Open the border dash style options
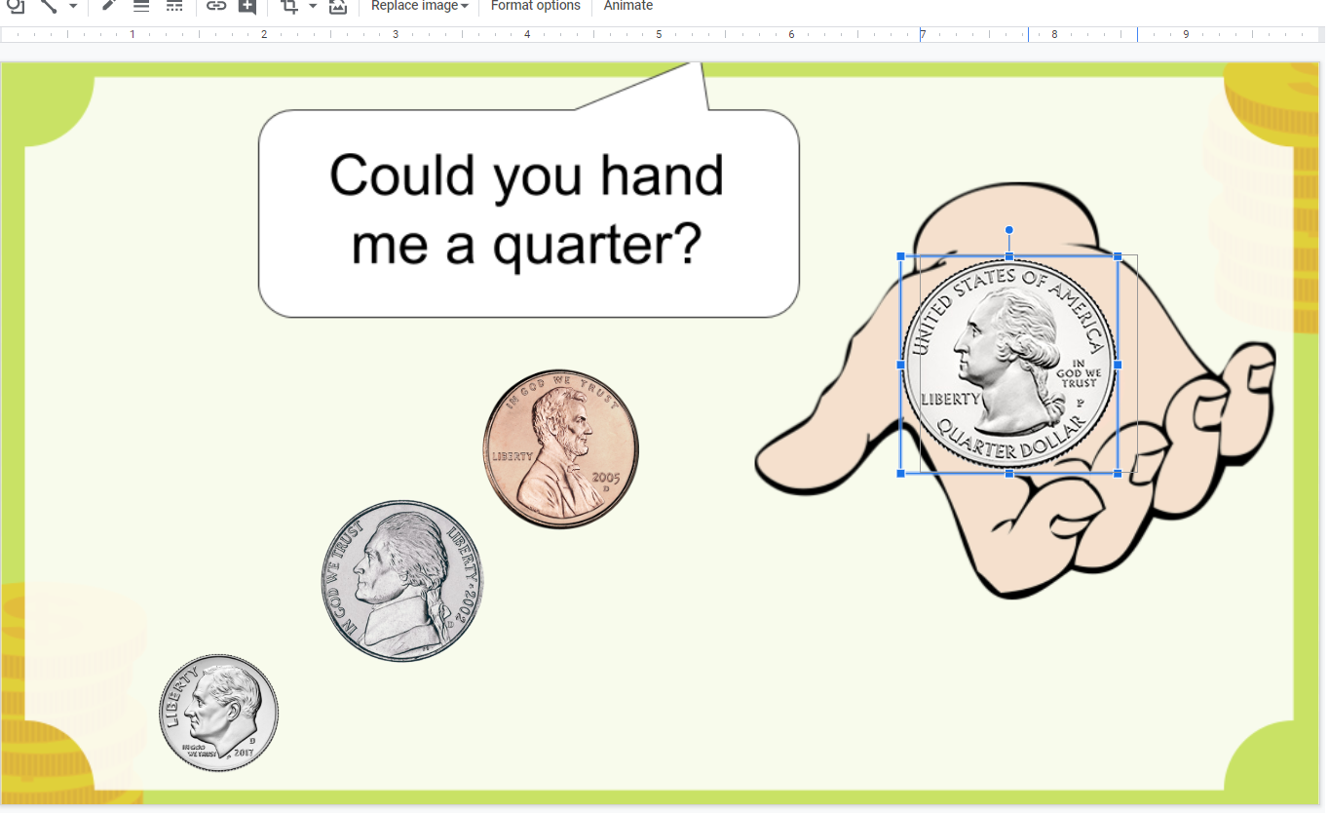This screenshot has height=813, width=1329. (174, 6)
